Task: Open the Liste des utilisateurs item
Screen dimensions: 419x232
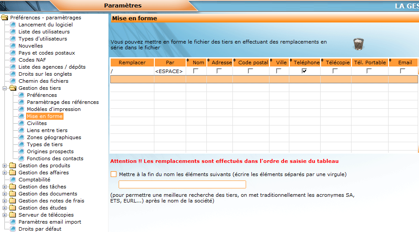Action: 44,32
